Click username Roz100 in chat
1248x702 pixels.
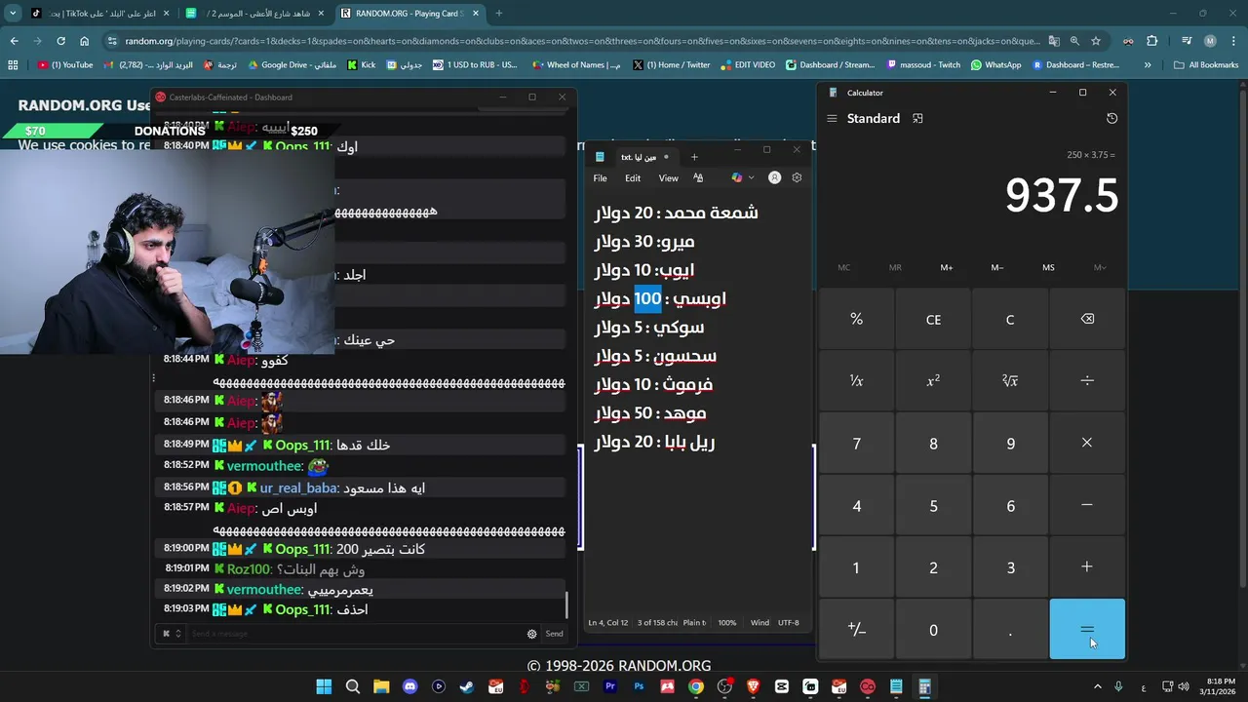249,569
